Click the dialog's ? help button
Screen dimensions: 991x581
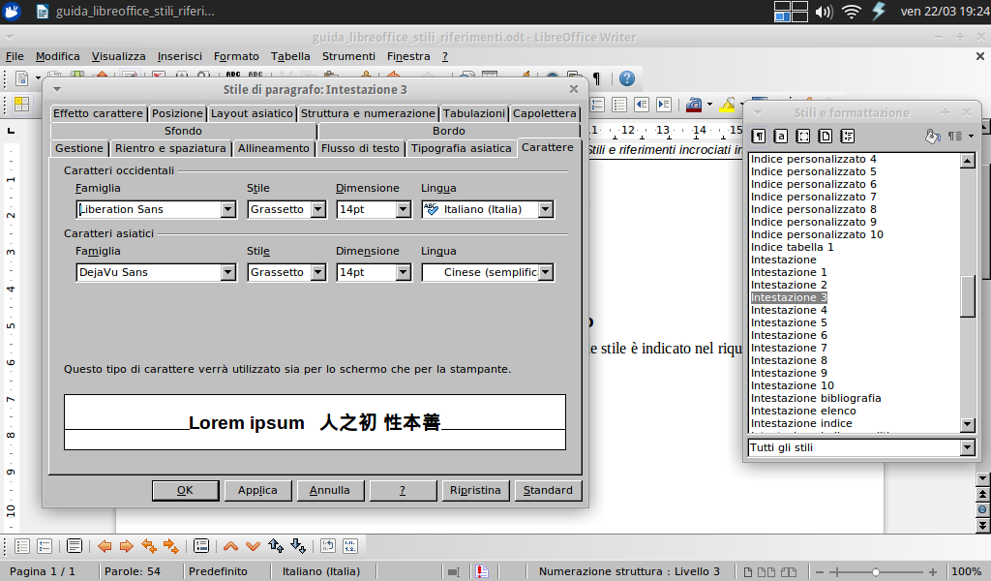pos(403,490)
